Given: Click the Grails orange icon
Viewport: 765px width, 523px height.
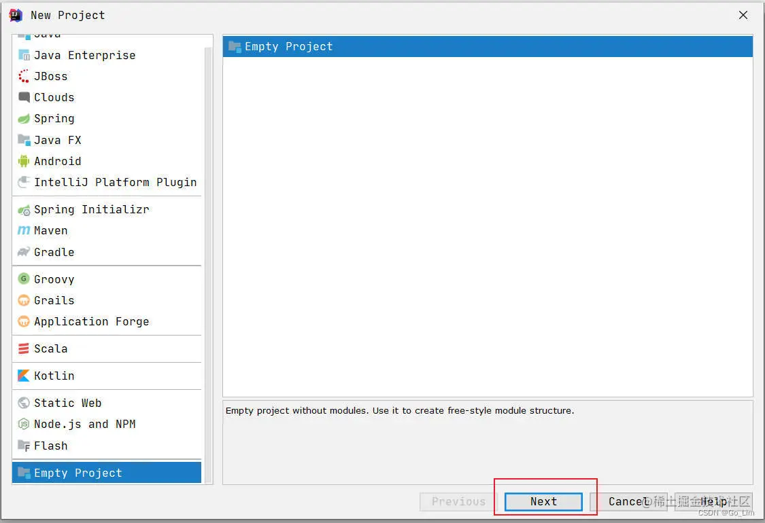Looking at the screenshot, I should click(23, 300).
